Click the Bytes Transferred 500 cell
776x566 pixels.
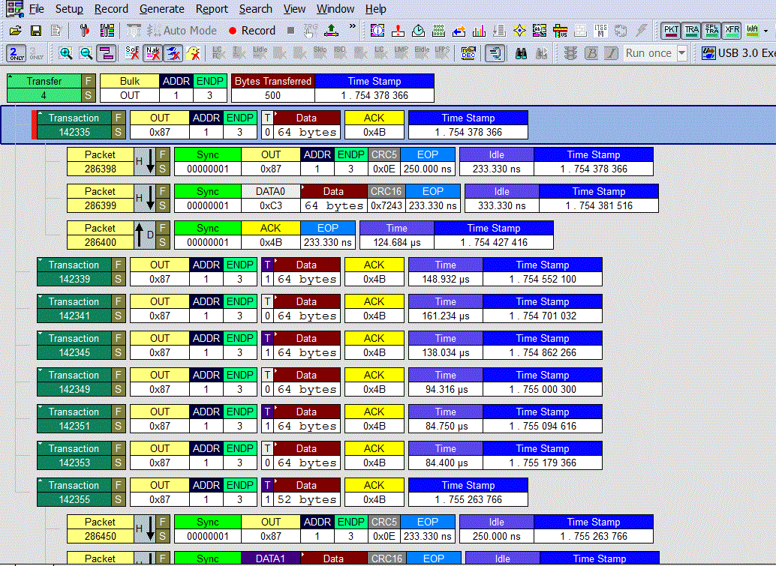[x=272, y=88]
